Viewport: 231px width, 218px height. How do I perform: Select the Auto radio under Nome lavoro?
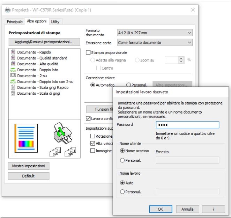coord(122,182)
